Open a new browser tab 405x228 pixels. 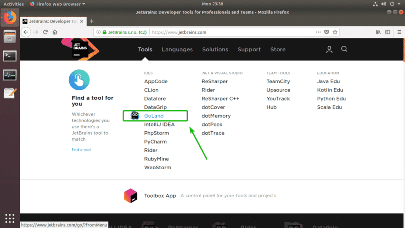tap(91, 21)
